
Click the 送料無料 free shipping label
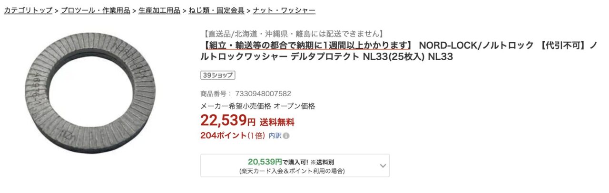pyautogui.click(x=277, y=122)
